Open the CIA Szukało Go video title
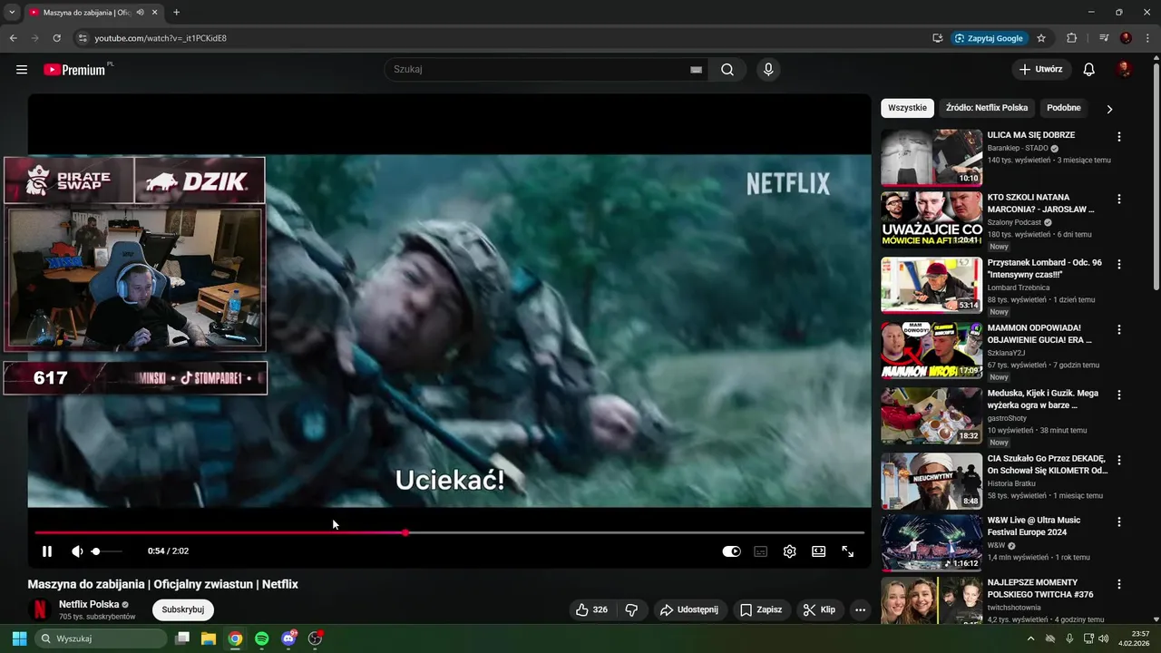Image resolution: width=1161 pixels, height=653 pixels. pyautogui.click(x=1047, y=464)
